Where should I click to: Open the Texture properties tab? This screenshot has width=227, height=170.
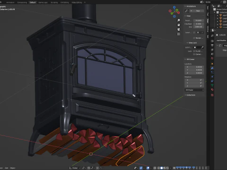click(x=212, y=95)
